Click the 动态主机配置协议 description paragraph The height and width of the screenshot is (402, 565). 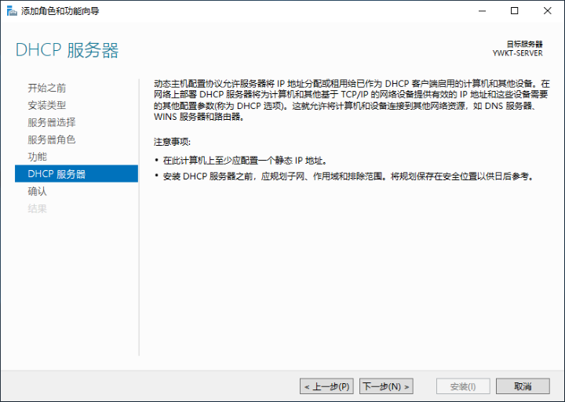(x=352, y=100)
